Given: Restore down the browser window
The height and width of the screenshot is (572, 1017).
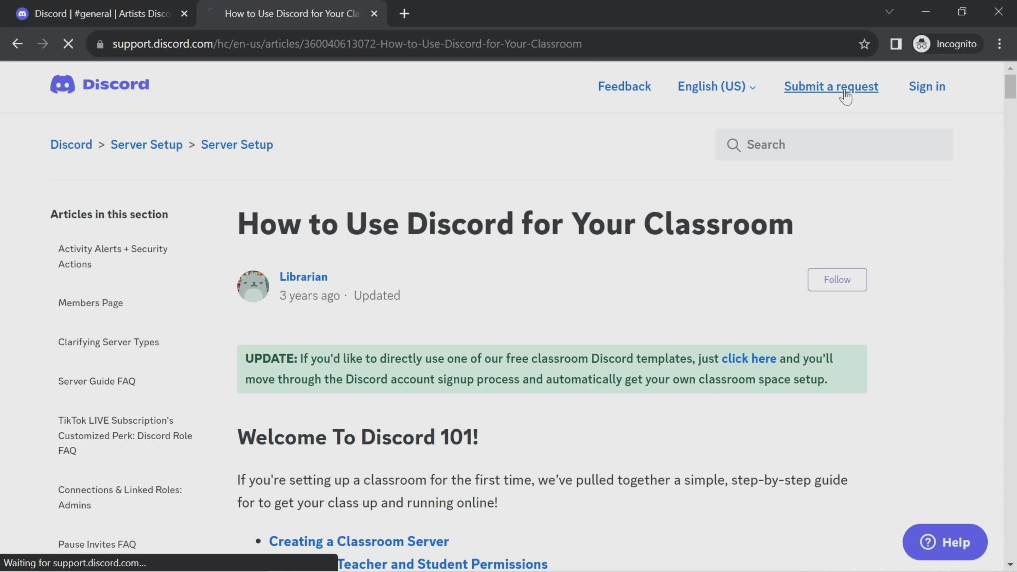Looking at the screenshot, I should tap(962, 11).
